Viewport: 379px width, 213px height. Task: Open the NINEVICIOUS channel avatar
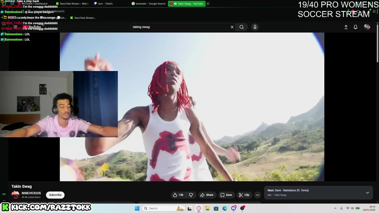15,195
